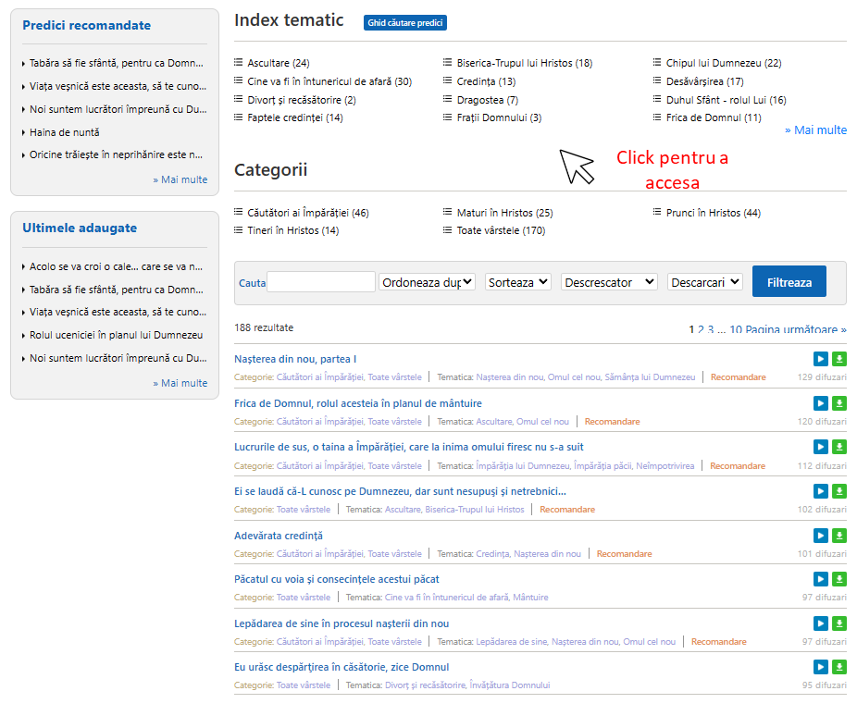Play the "Adevărata credință" sermon
Viewport: 857px width, 728px height.
[x=821, y=535]
